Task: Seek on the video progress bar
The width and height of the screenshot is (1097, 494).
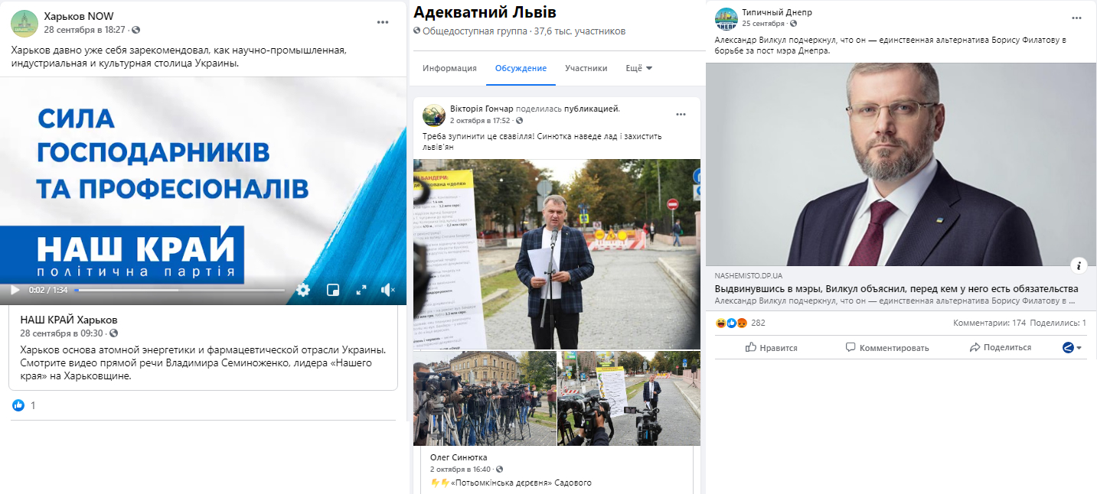Action: (x=180, y=291)
